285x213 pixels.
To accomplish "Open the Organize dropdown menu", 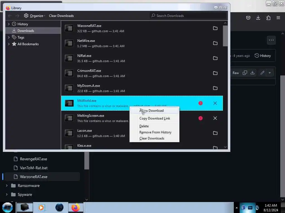I will (34, 16).
